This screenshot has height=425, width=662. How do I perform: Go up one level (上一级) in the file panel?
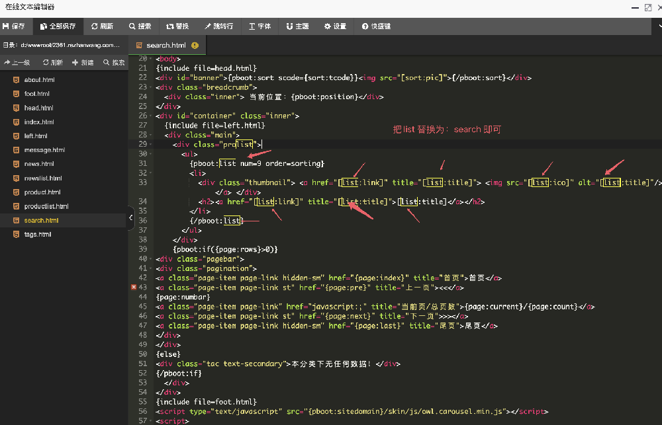click(x=17, y=62)
